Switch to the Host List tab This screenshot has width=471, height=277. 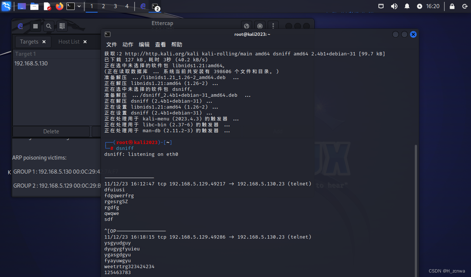pyautogui.click(x=69, y=42)
